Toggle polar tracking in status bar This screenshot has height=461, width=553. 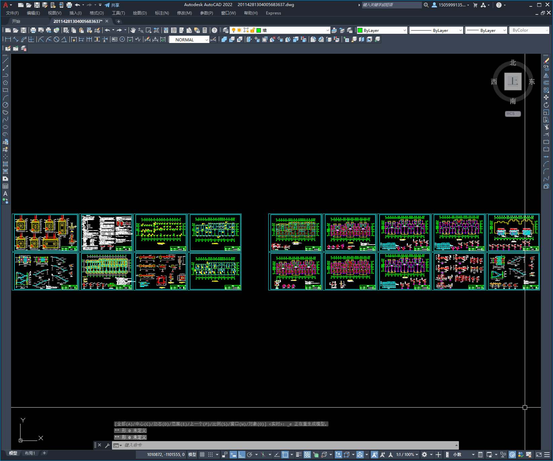[x=249, y=455]
